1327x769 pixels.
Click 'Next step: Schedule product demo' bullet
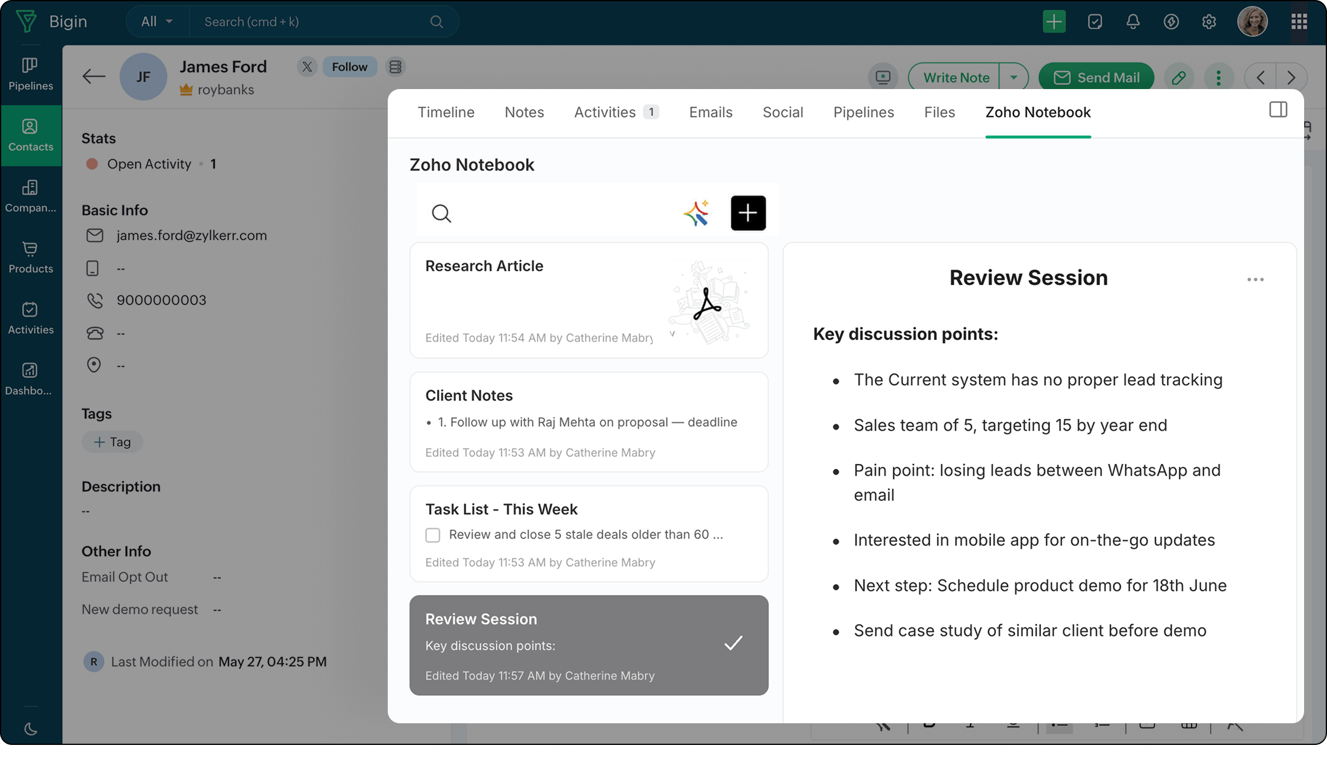(x=1040, y=585)
